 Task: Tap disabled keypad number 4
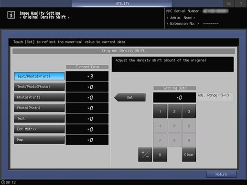160,126
